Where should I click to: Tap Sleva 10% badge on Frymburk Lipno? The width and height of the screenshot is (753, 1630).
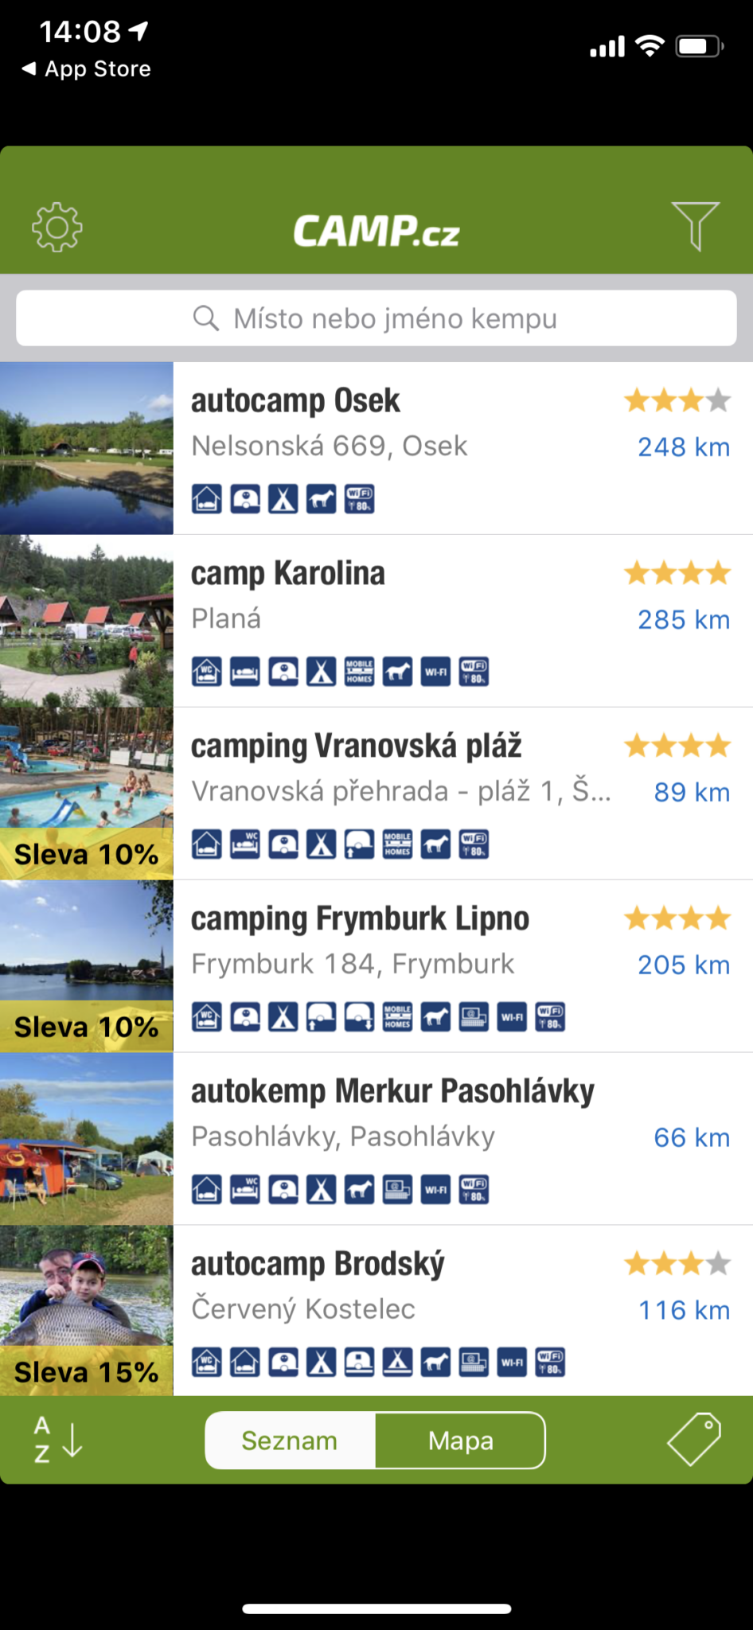coord(86,1027)
